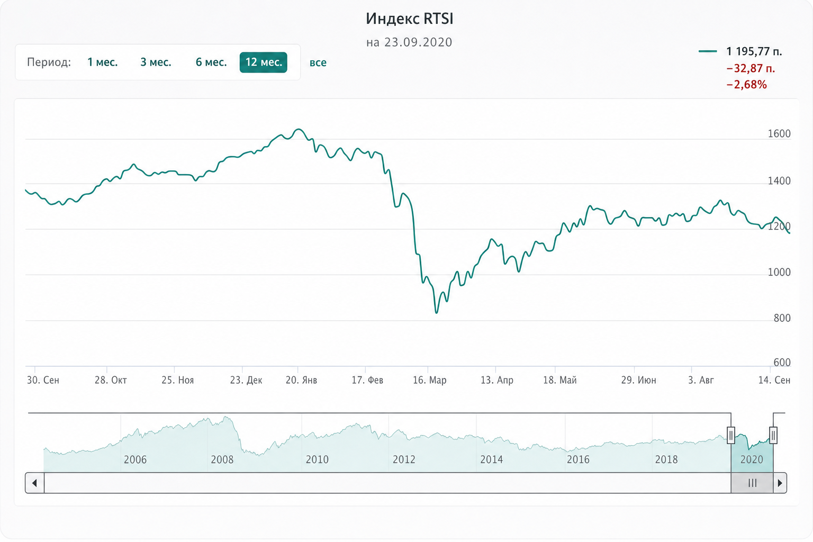Select the 12 мес. period

[264, 62]
